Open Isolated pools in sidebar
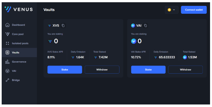This screenshot has height=107, width=212. click(x=20, y=43)
